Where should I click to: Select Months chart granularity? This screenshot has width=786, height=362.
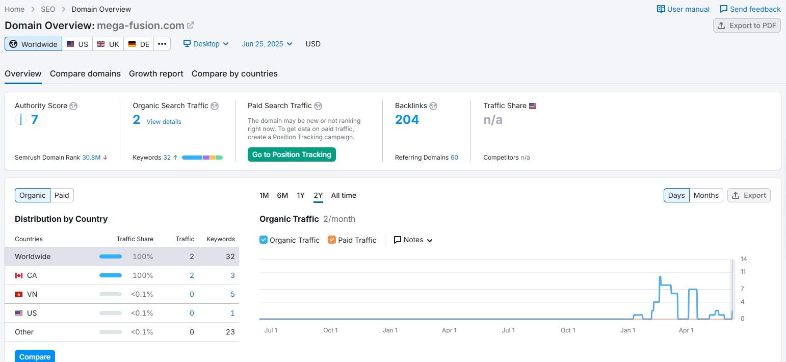pos(706,195)
